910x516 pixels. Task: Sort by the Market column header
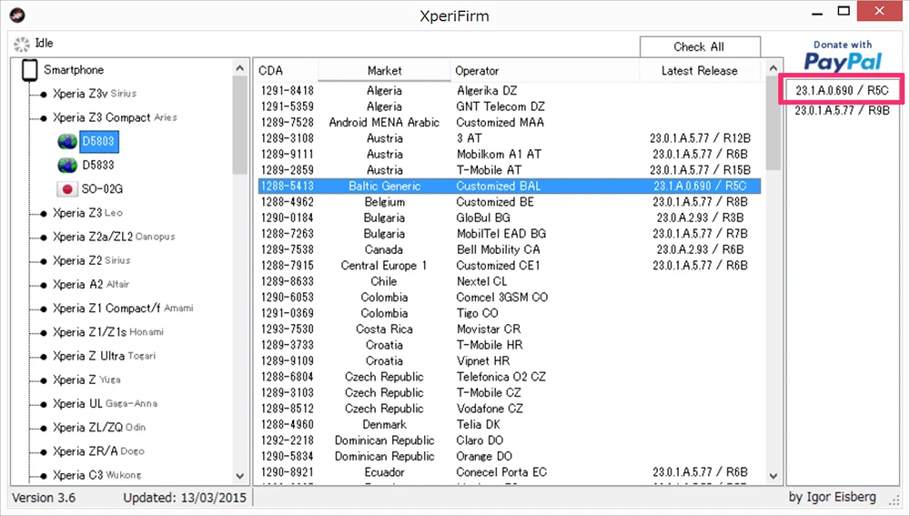pos(384,70)
